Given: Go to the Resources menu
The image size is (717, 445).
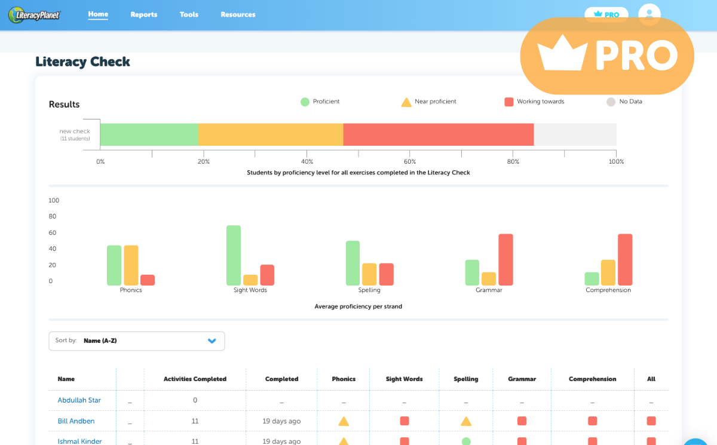Looking at the screenshot, I should click(x=238, y=15).
